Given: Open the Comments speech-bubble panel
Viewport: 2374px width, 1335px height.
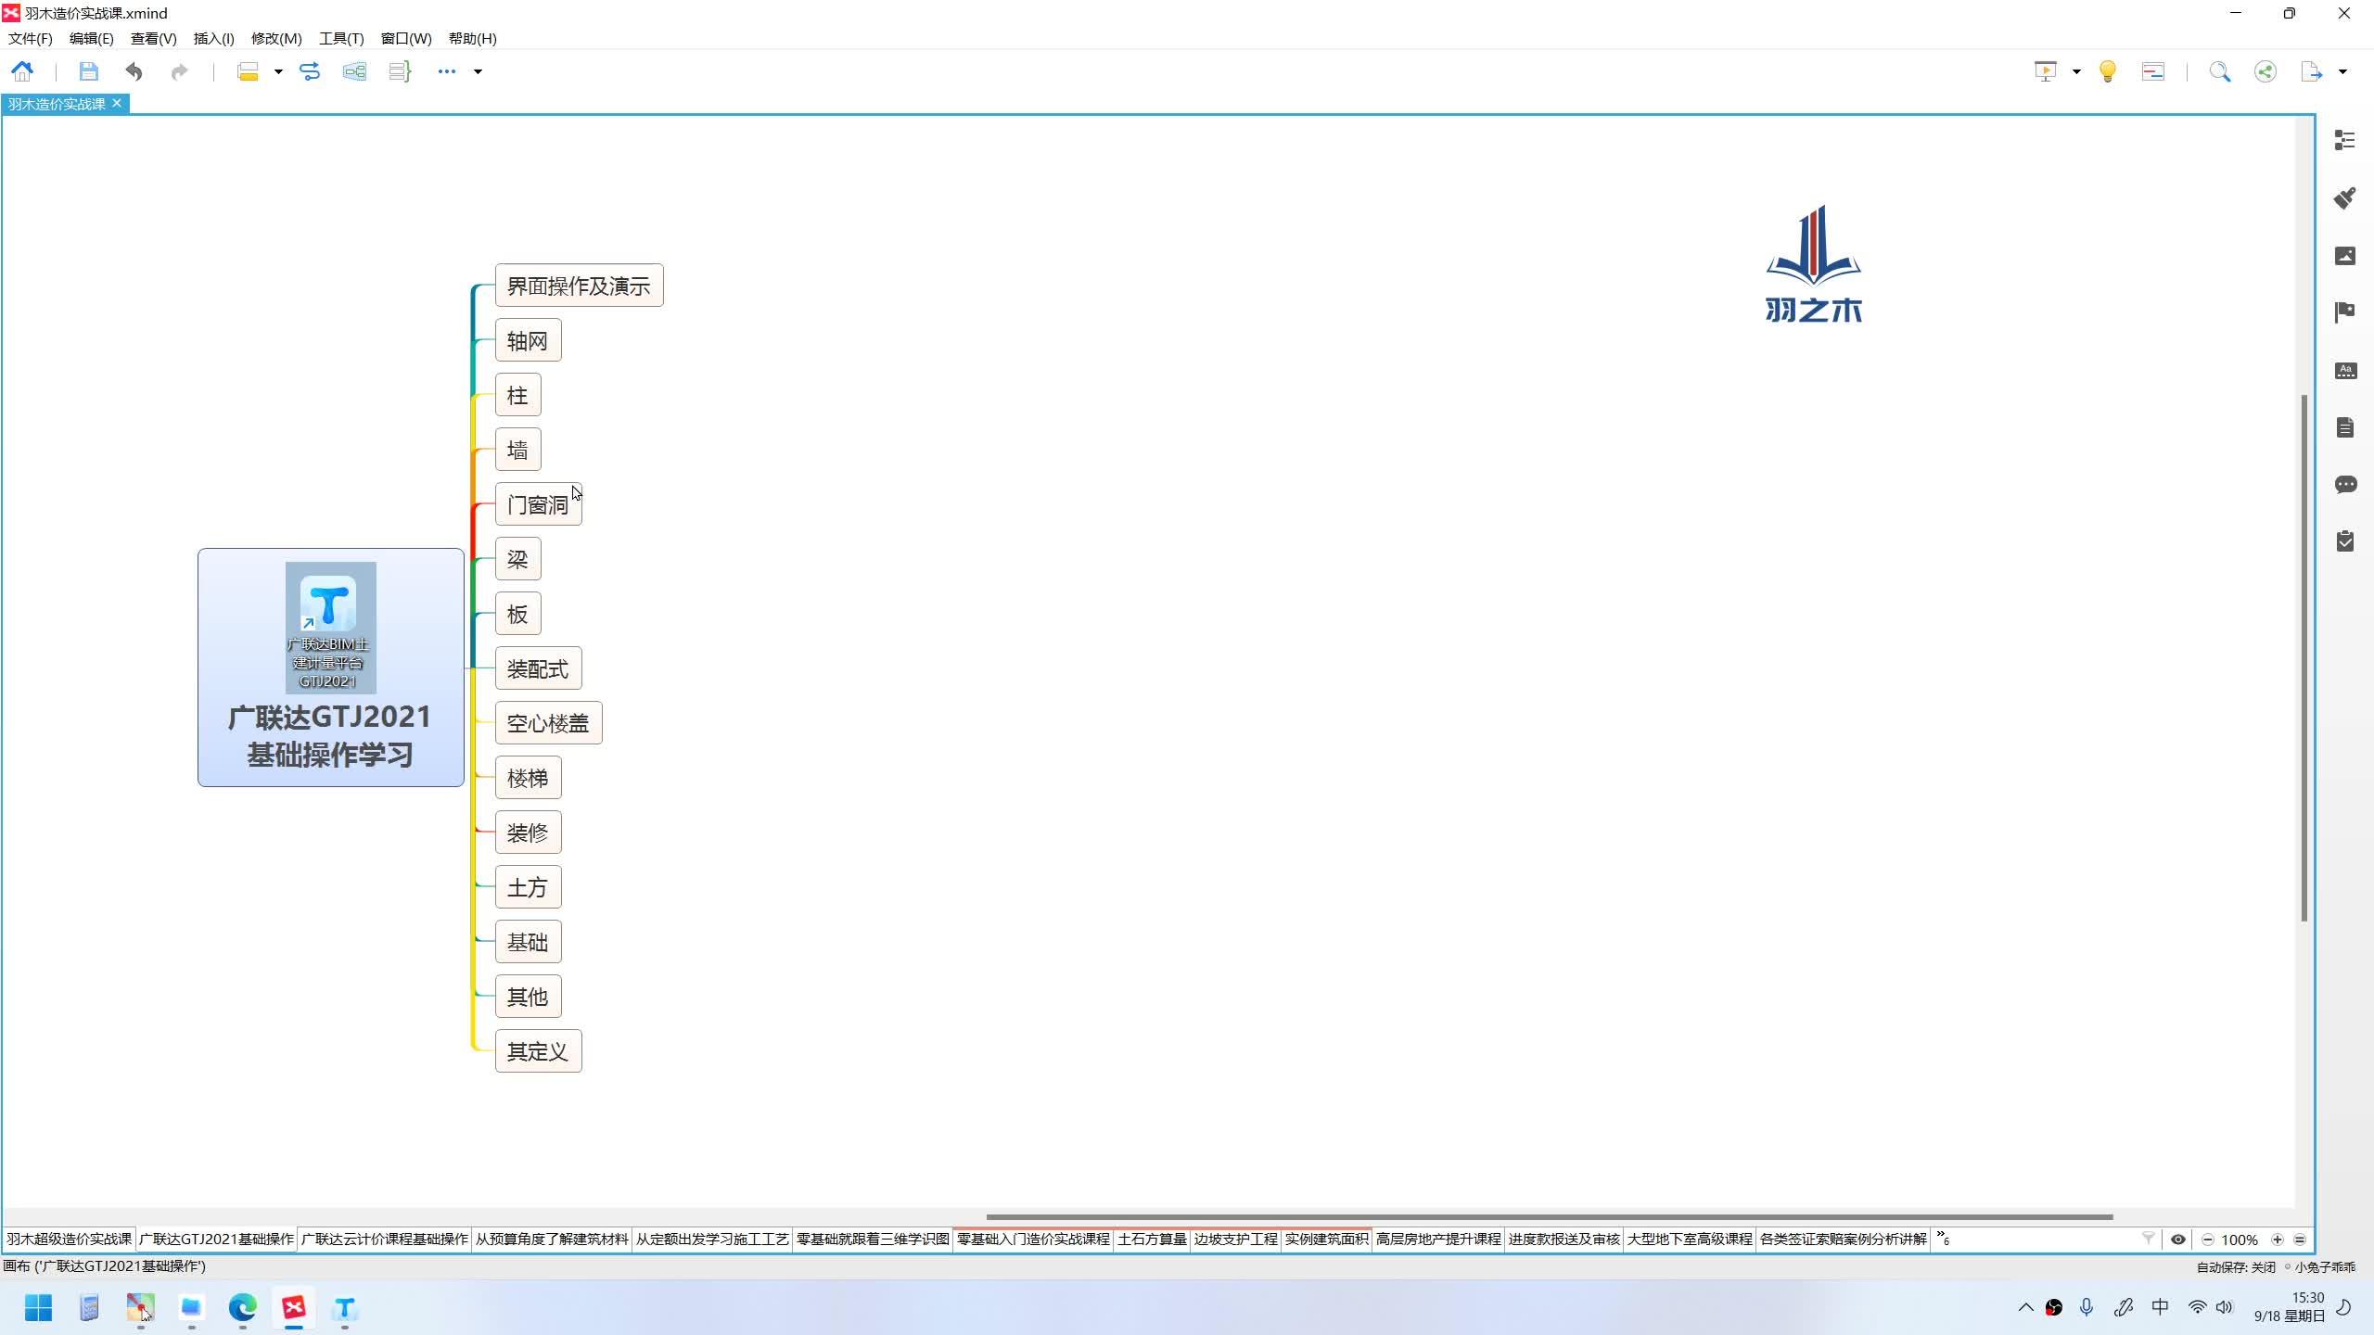Looking at the screenshot, I should (x=2344, y=485).
